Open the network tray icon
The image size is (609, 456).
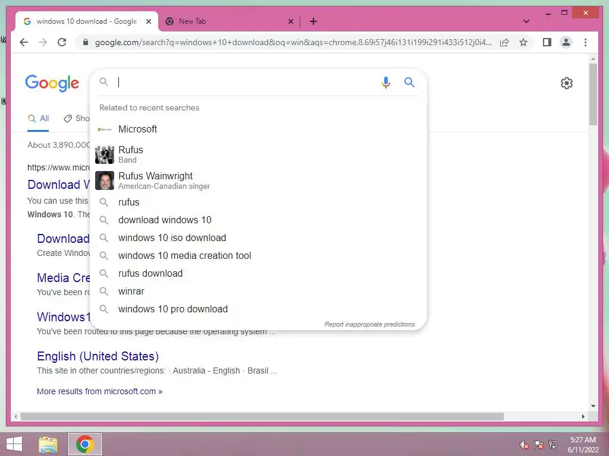553,445
